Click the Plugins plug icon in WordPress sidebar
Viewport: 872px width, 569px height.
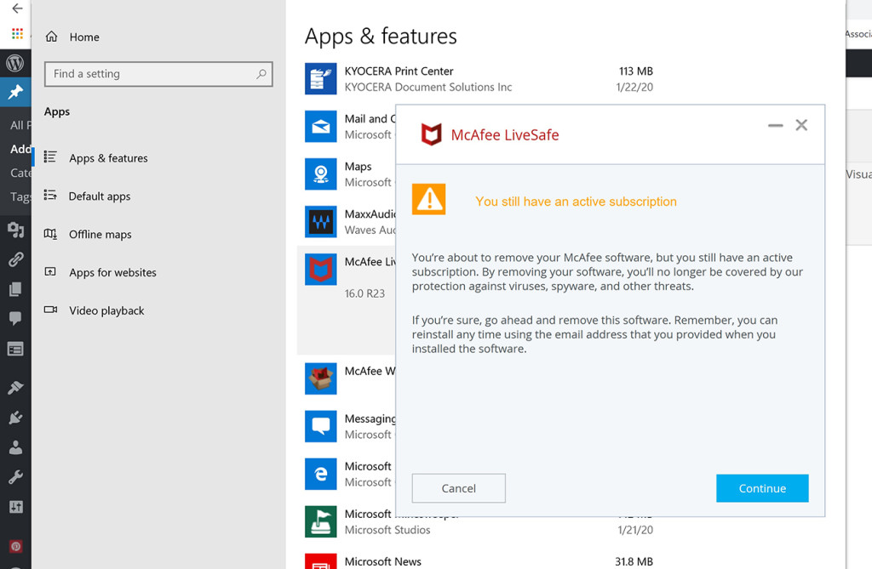15,418
